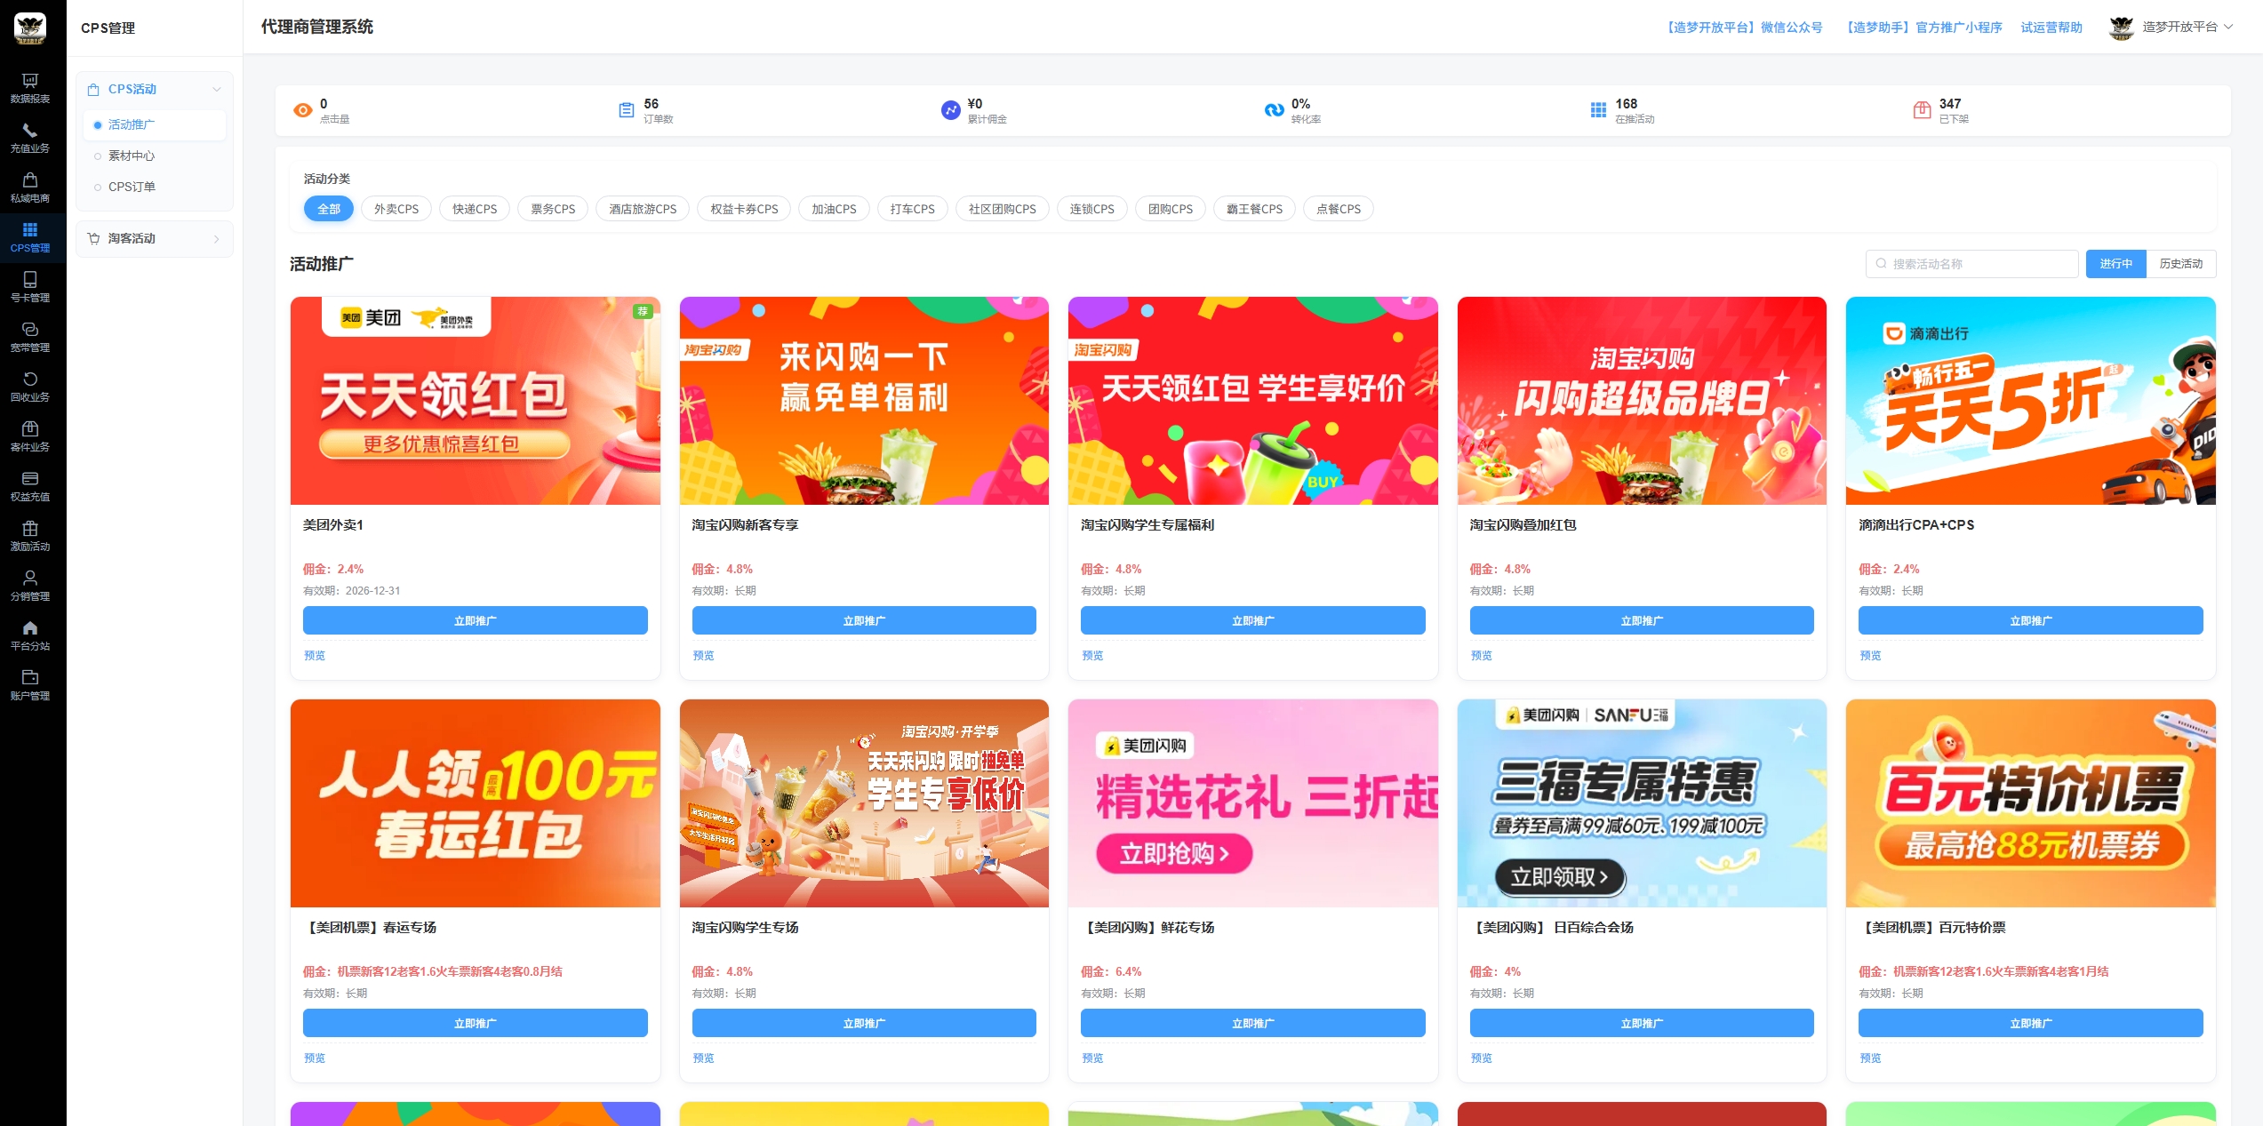Filter by 打车CPS category

[913, 209]
